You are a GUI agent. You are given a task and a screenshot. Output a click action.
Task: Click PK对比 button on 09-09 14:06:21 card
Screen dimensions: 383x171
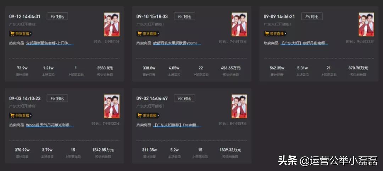(312, 16)
